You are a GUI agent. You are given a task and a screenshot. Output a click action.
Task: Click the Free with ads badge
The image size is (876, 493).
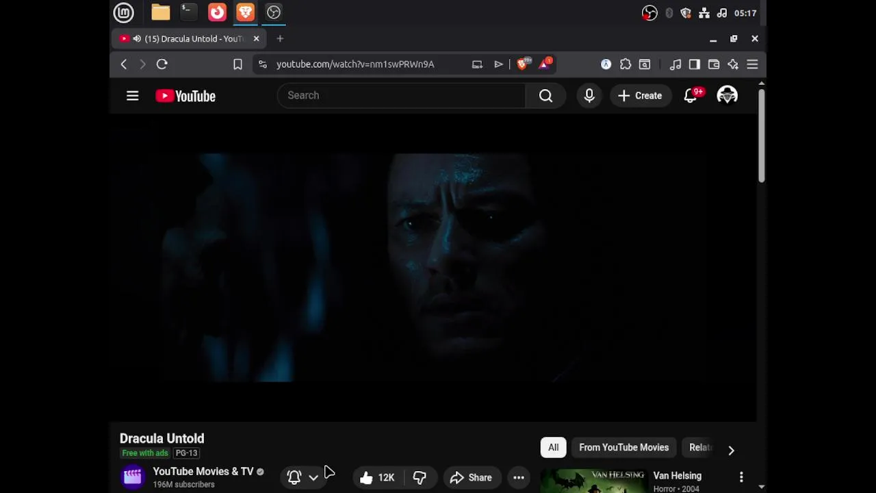point(145,453)
